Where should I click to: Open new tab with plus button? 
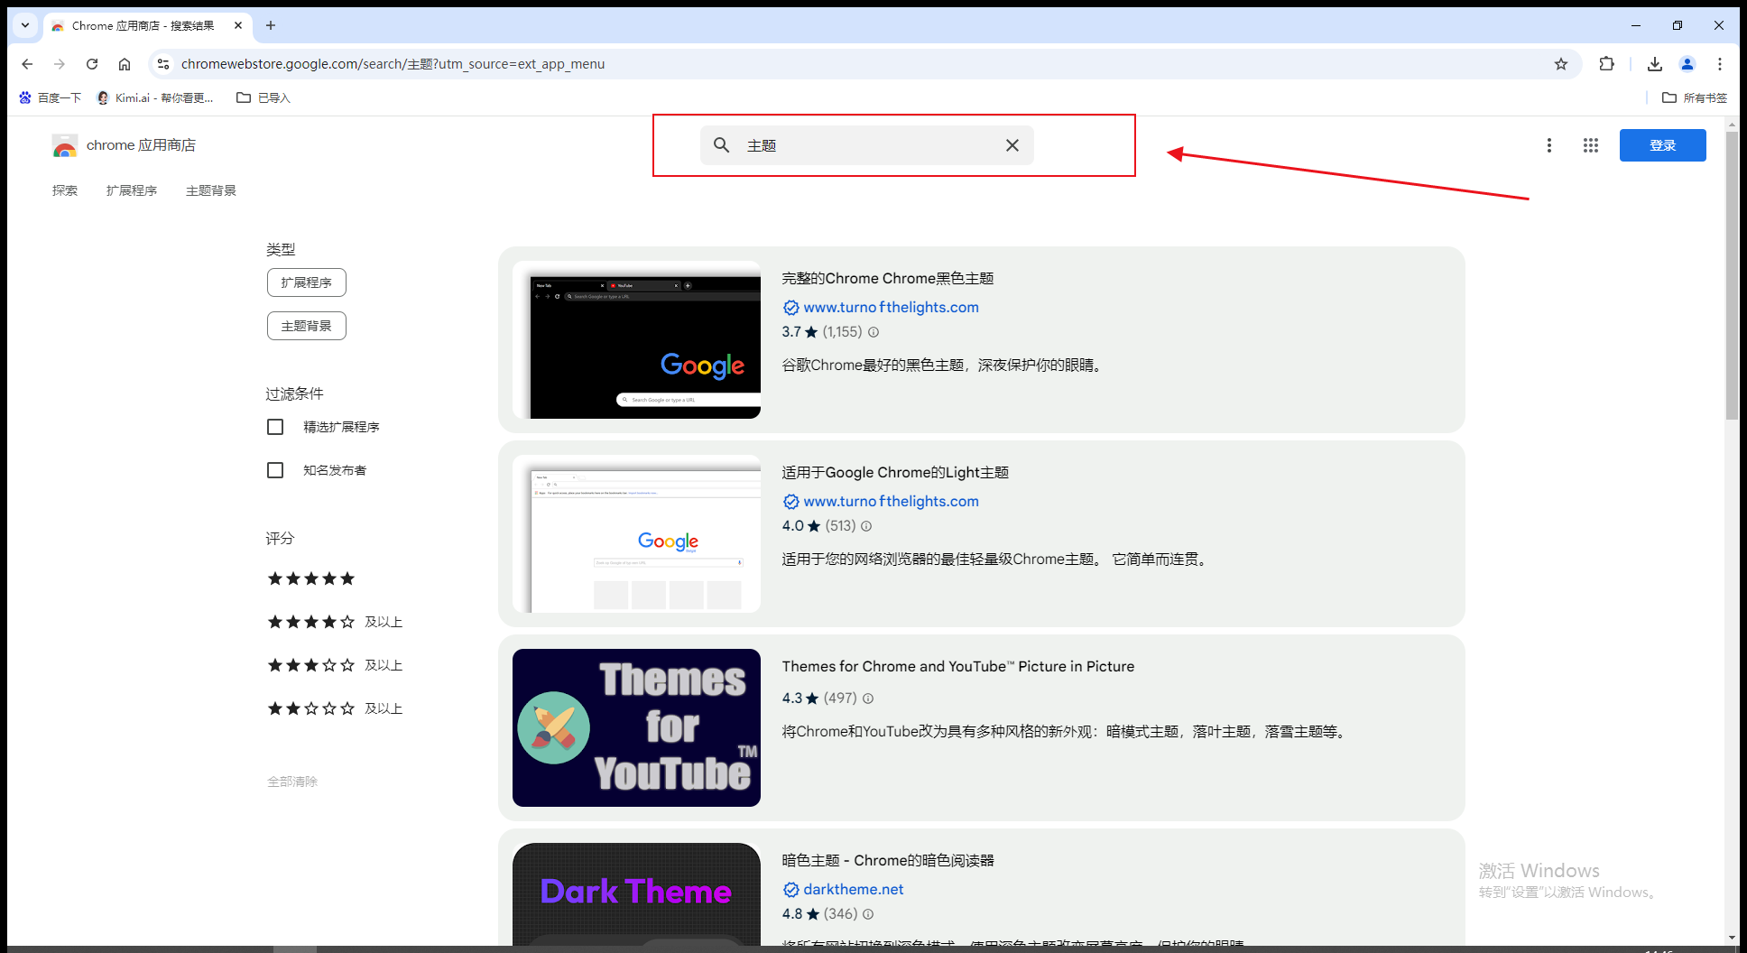click(271, 25)
